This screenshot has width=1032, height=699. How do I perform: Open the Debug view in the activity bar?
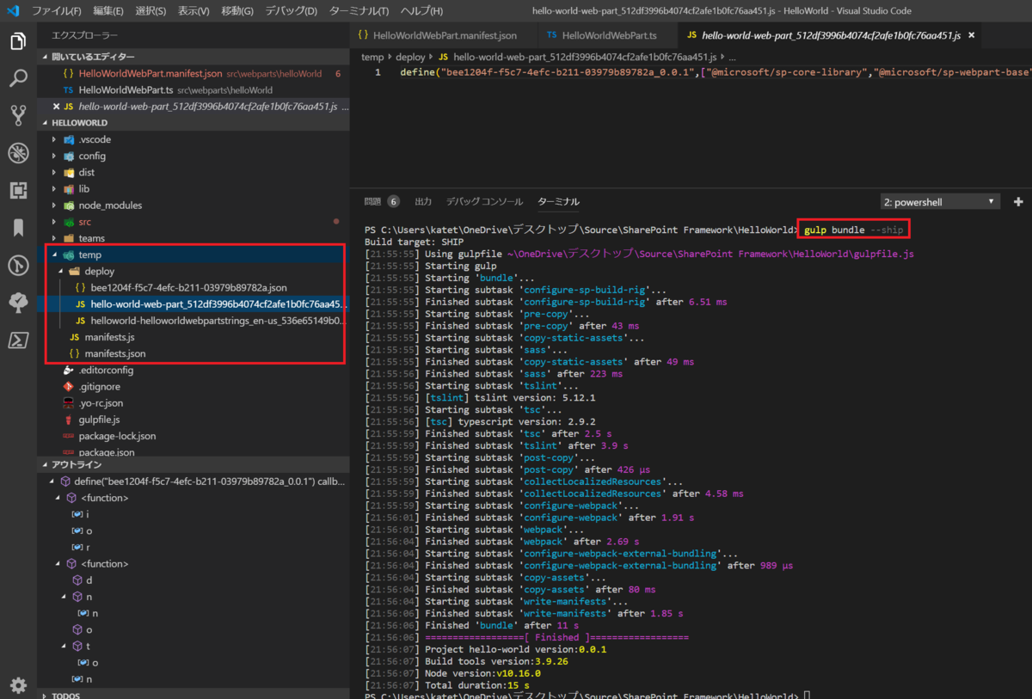pyautogui.click(x=18, y=153)
